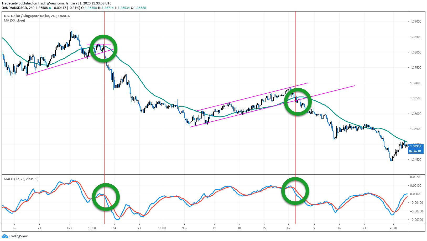Select the blue 1.34933 current price label

(x=415, y=146)
